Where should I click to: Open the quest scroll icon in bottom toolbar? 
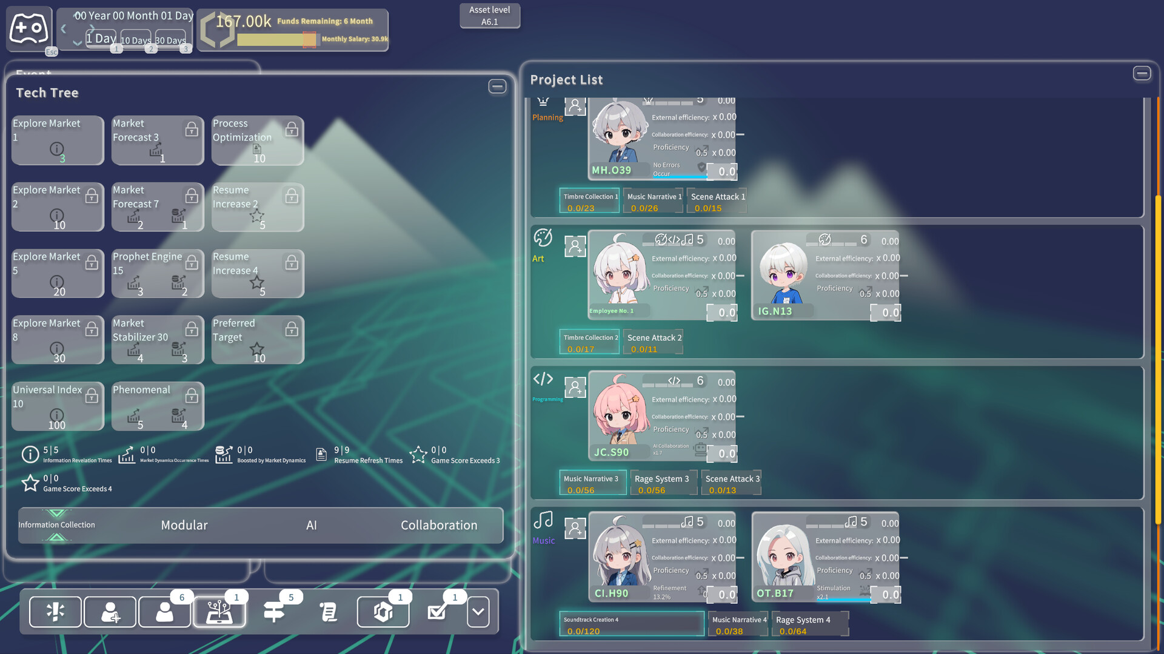click(329, 612)
